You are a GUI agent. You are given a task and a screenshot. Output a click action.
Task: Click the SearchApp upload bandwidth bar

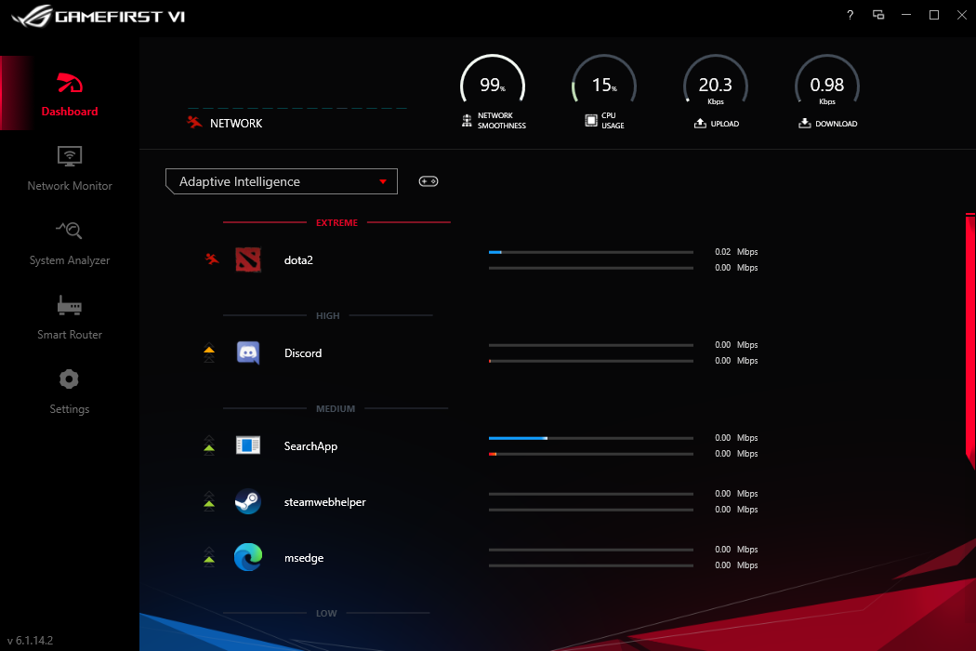pos(590,438)
